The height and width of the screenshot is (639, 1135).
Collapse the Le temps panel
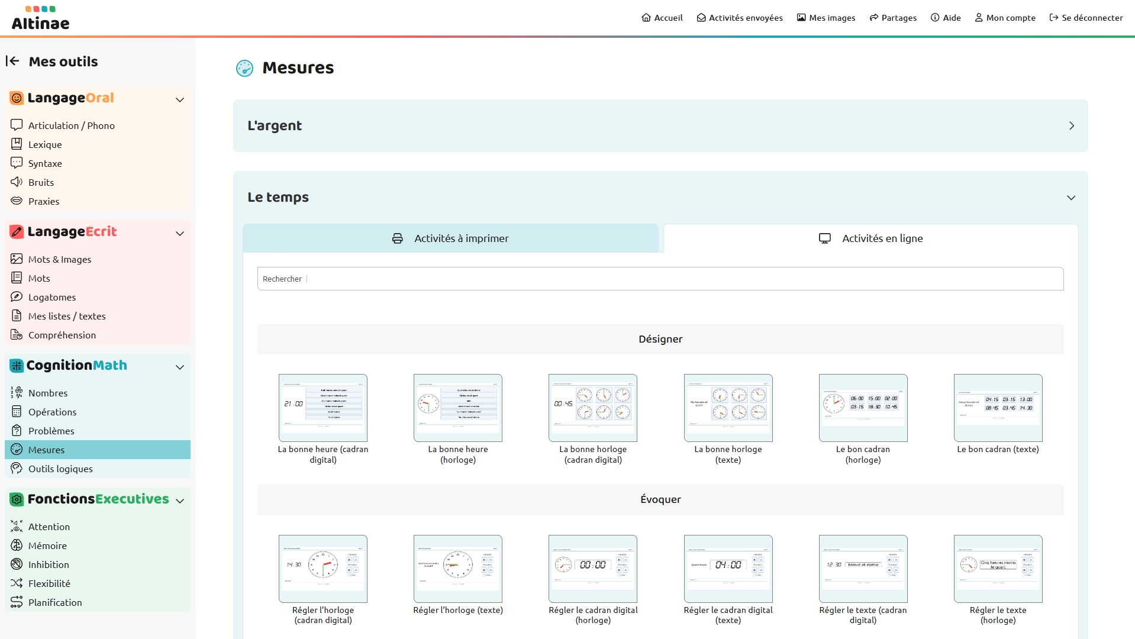point(1070,198)
